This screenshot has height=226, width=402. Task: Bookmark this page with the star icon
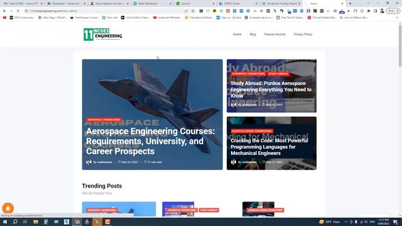pyautogui.click(x=193, y=11)
